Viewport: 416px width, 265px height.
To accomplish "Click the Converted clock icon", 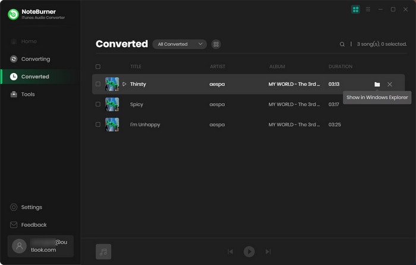I will point(14,77).
